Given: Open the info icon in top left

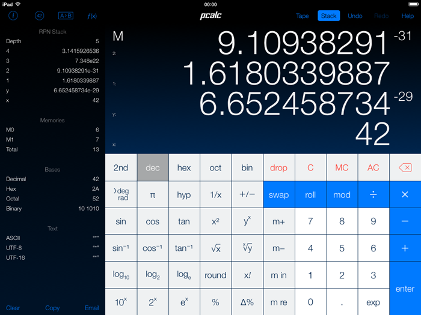Looking at the screenshot, I should [13, 16].
